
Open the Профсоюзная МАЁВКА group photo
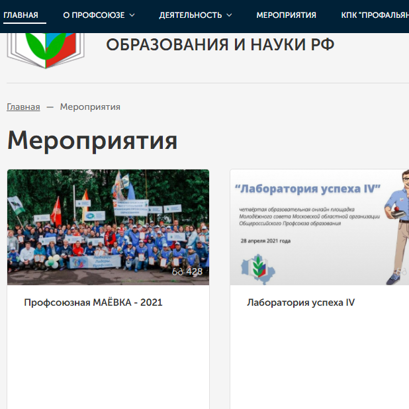108,227
